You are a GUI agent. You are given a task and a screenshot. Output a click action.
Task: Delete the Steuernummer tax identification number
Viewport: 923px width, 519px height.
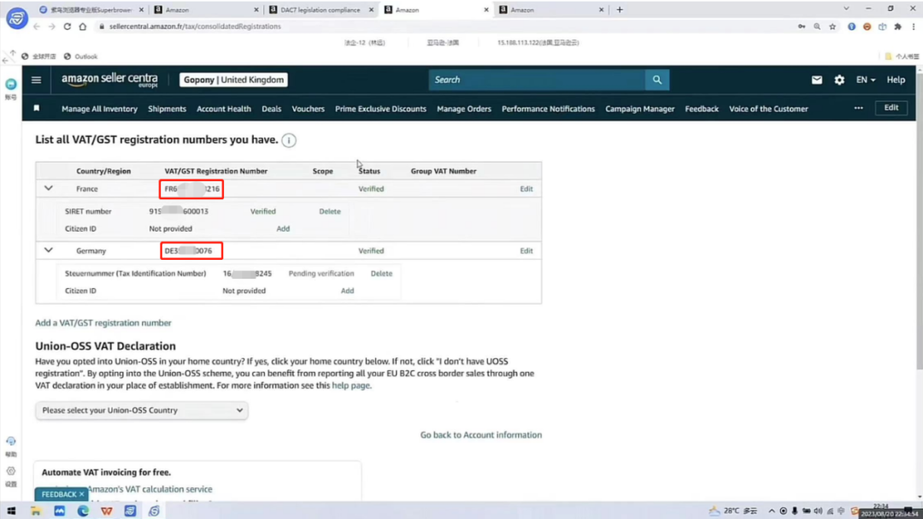(381, 274)
